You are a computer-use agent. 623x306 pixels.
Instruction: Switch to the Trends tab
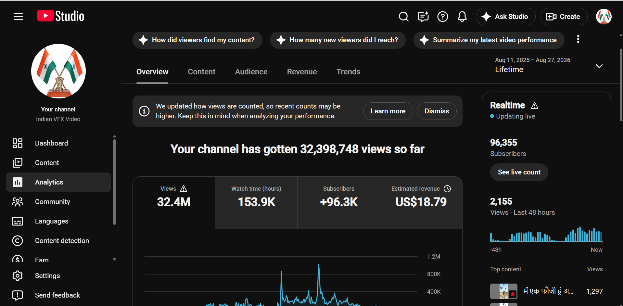[x=349, y=72]
